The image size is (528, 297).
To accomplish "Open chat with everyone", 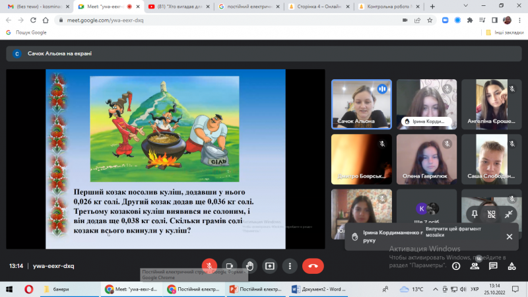I will 493,266.
